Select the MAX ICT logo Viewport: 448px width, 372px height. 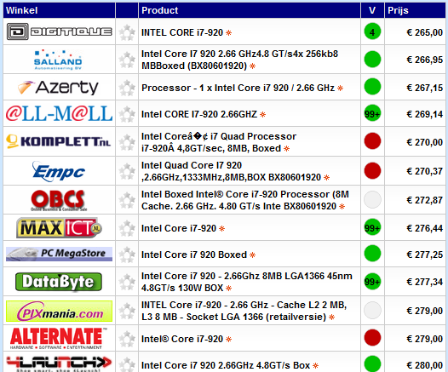59,228
